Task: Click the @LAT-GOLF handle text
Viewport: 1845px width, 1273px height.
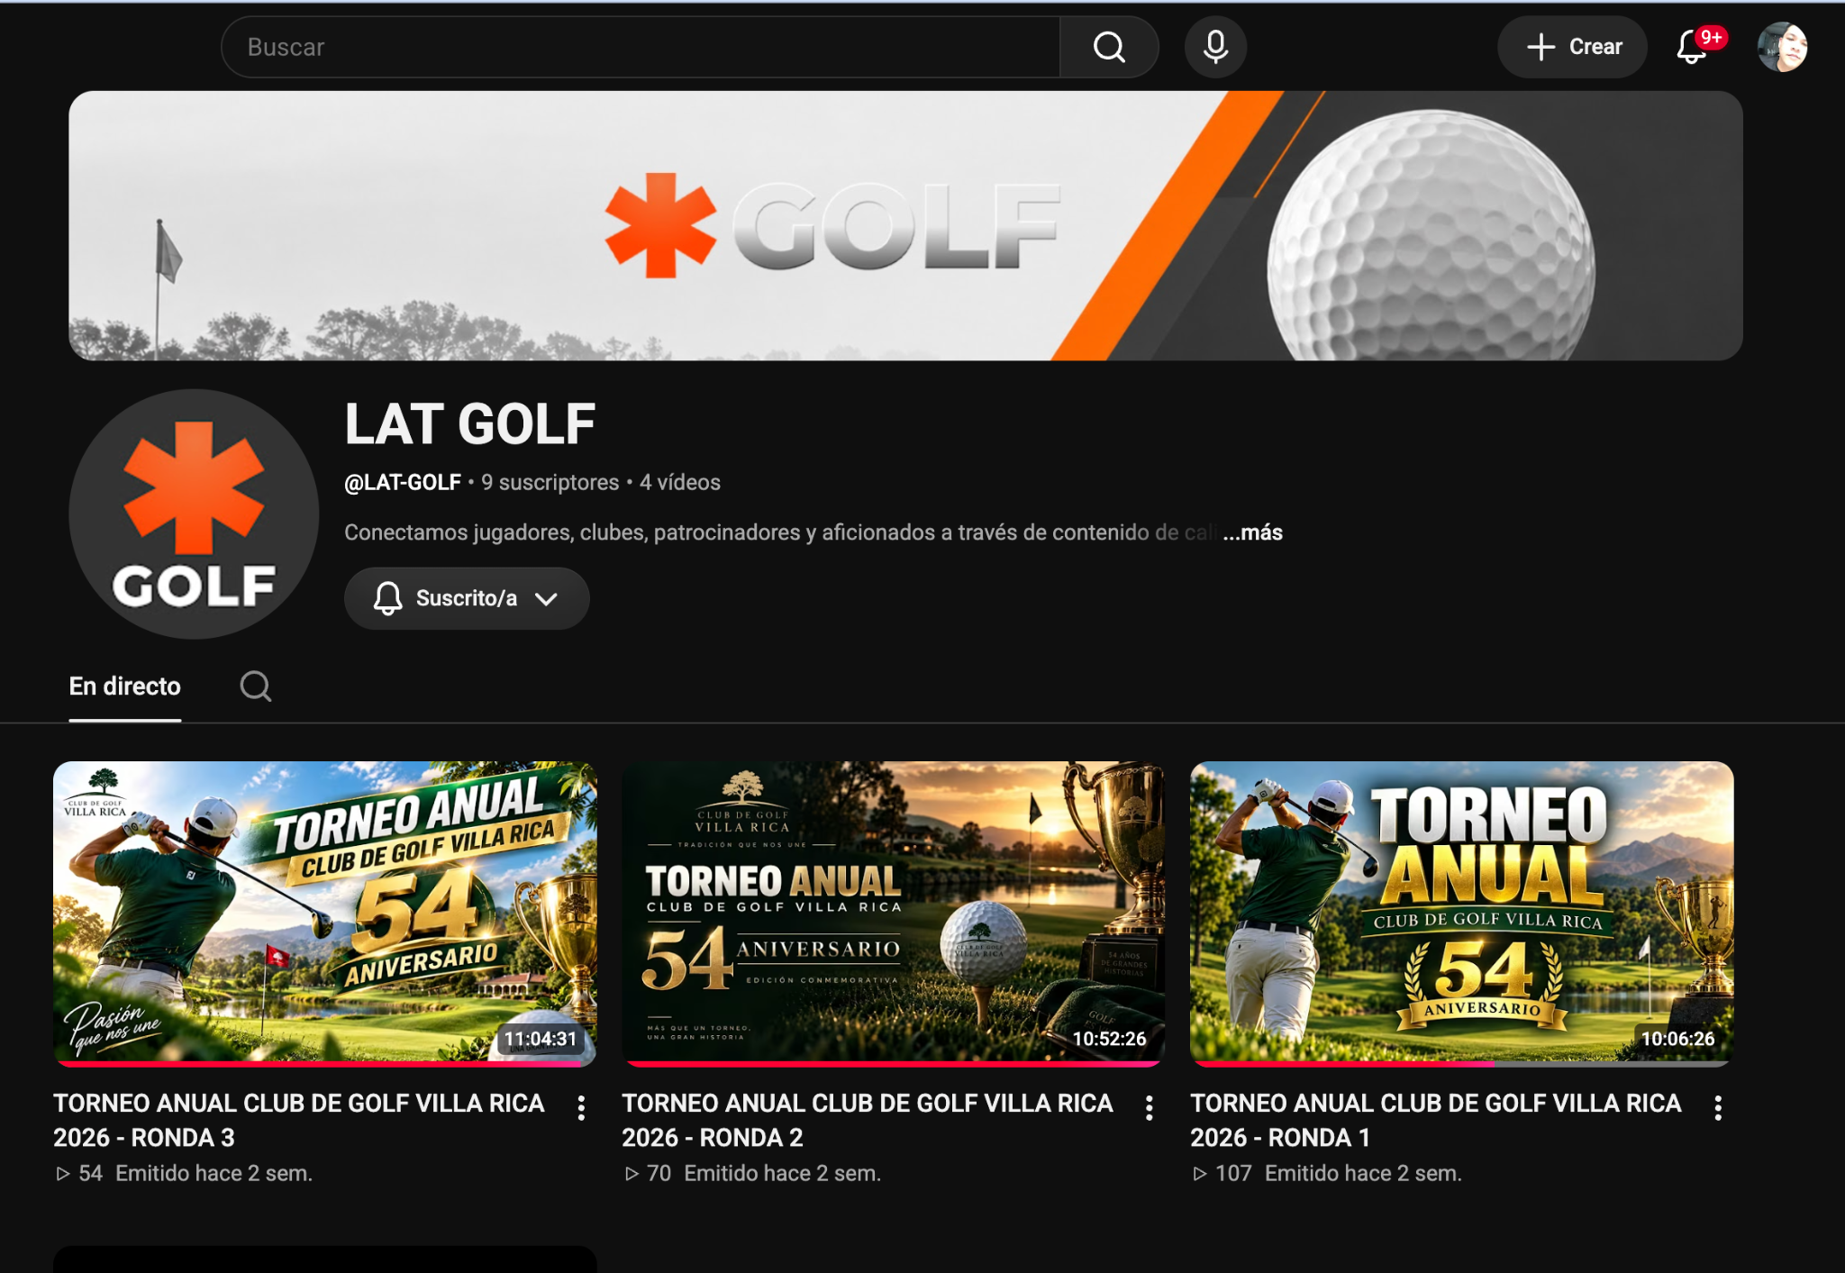Action: [x=403, y=483]
